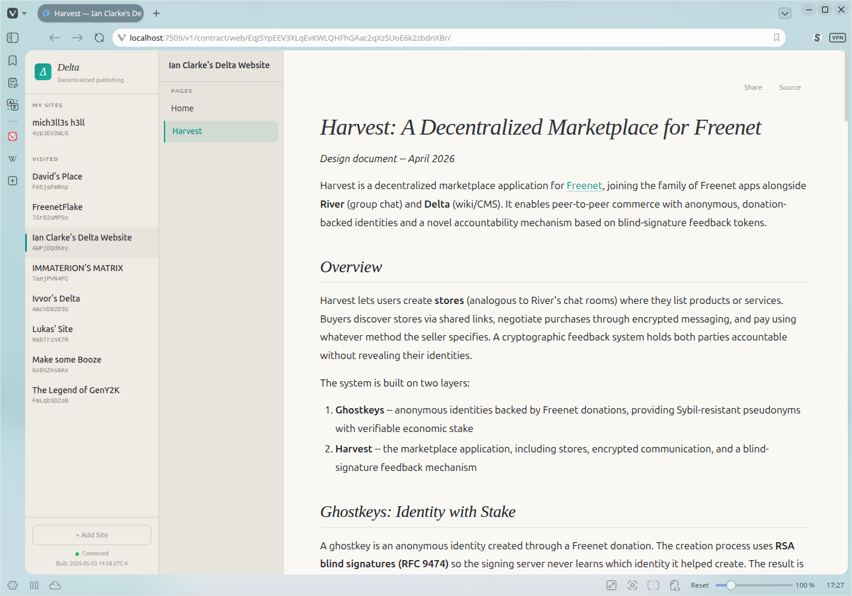Click the page capture camera icon
The width and height of the screenshot is (852, 596).
pyautogui.click(x=632, y=585)
